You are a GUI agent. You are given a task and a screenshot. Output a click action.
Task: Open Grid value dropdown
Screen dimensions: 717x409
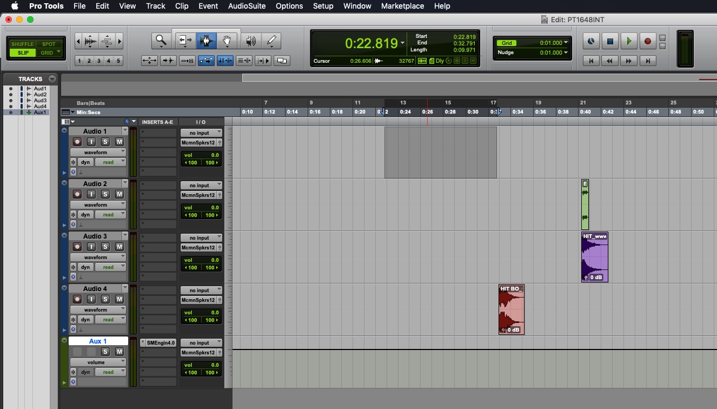tap(566, 43)
